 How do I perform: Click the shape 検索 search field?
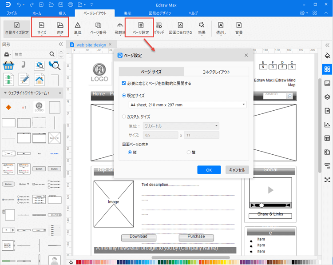pos(31,54)
